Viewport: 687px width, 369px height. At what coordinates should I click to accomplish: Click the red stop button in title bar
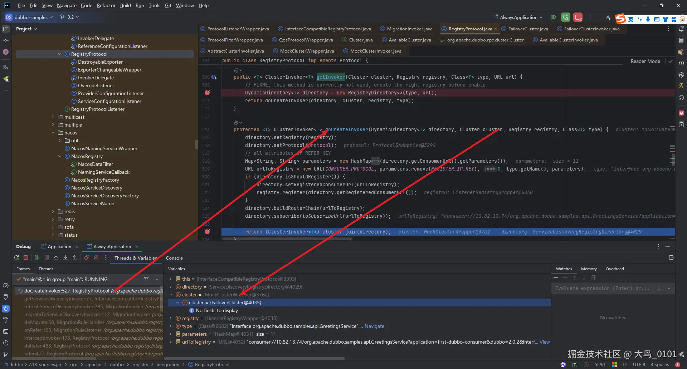pyautogui.click(x=578, y=17)
